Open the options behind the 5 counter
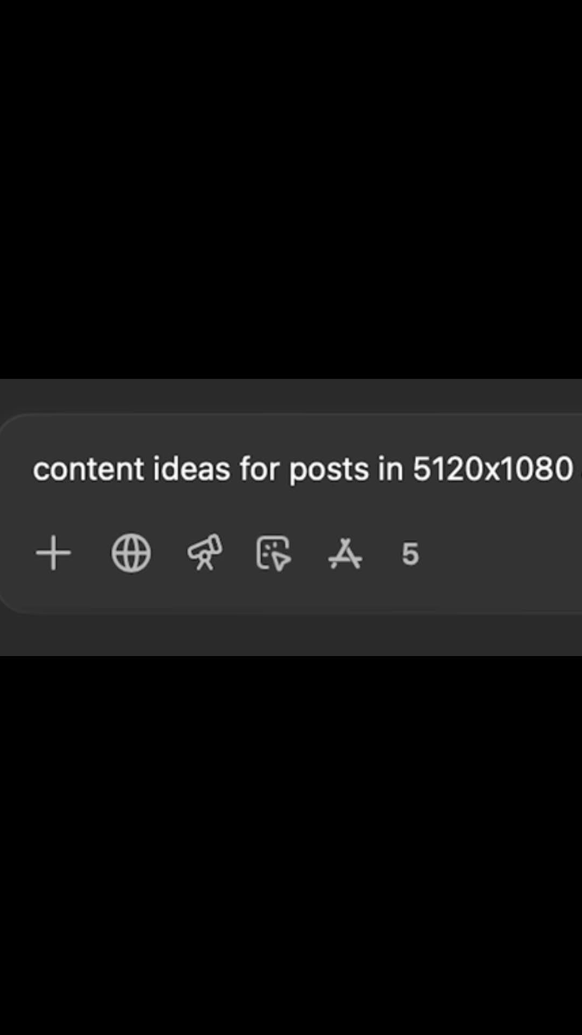582x1035 pixels. (410, 554)
